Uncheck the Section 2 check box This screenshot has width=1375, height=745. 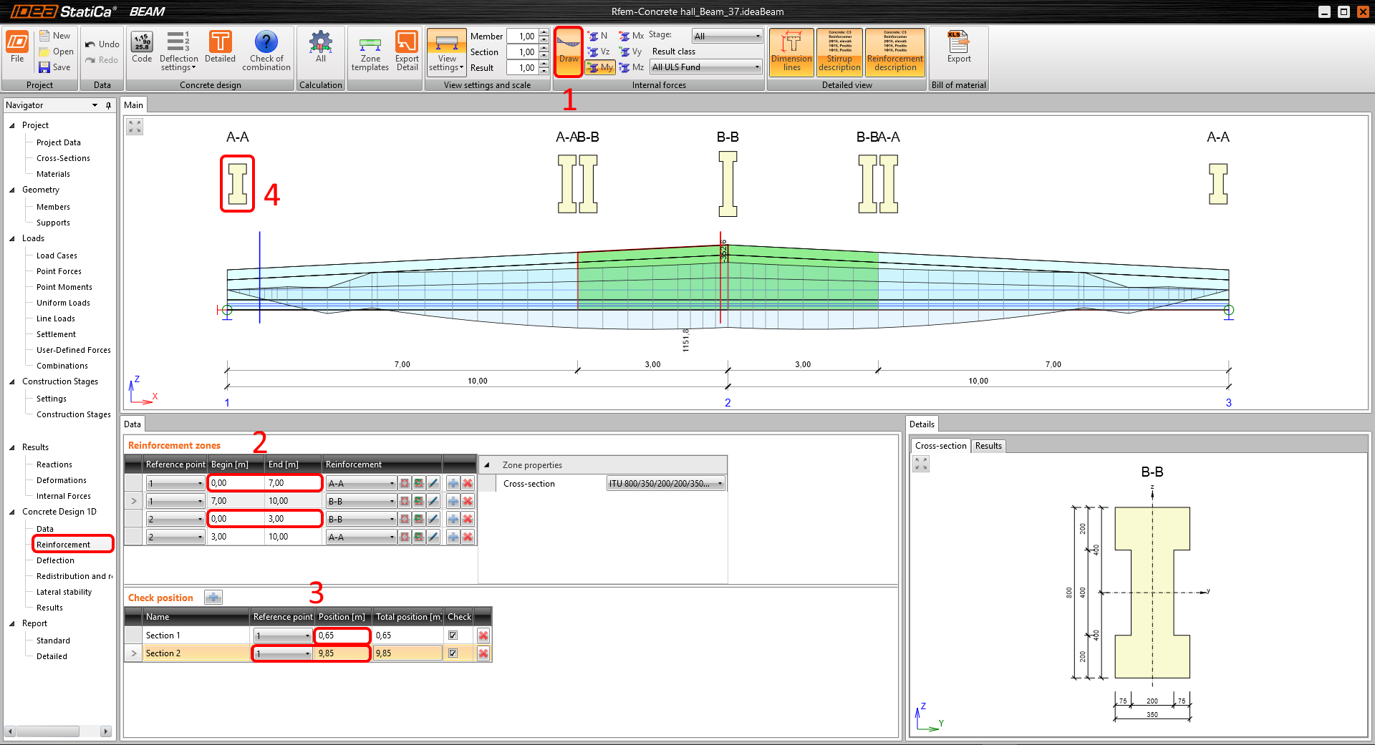point(453,653)
